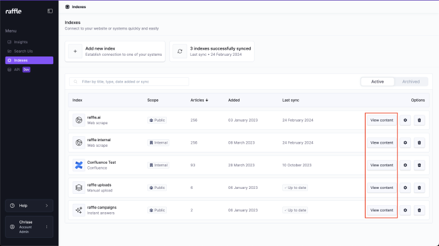
Task: Click the sync refresh icon
Action: click(x=180, y=51)
